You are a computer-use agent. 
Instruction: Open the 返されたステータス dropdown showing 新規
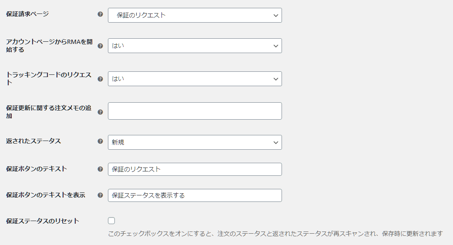195,142
